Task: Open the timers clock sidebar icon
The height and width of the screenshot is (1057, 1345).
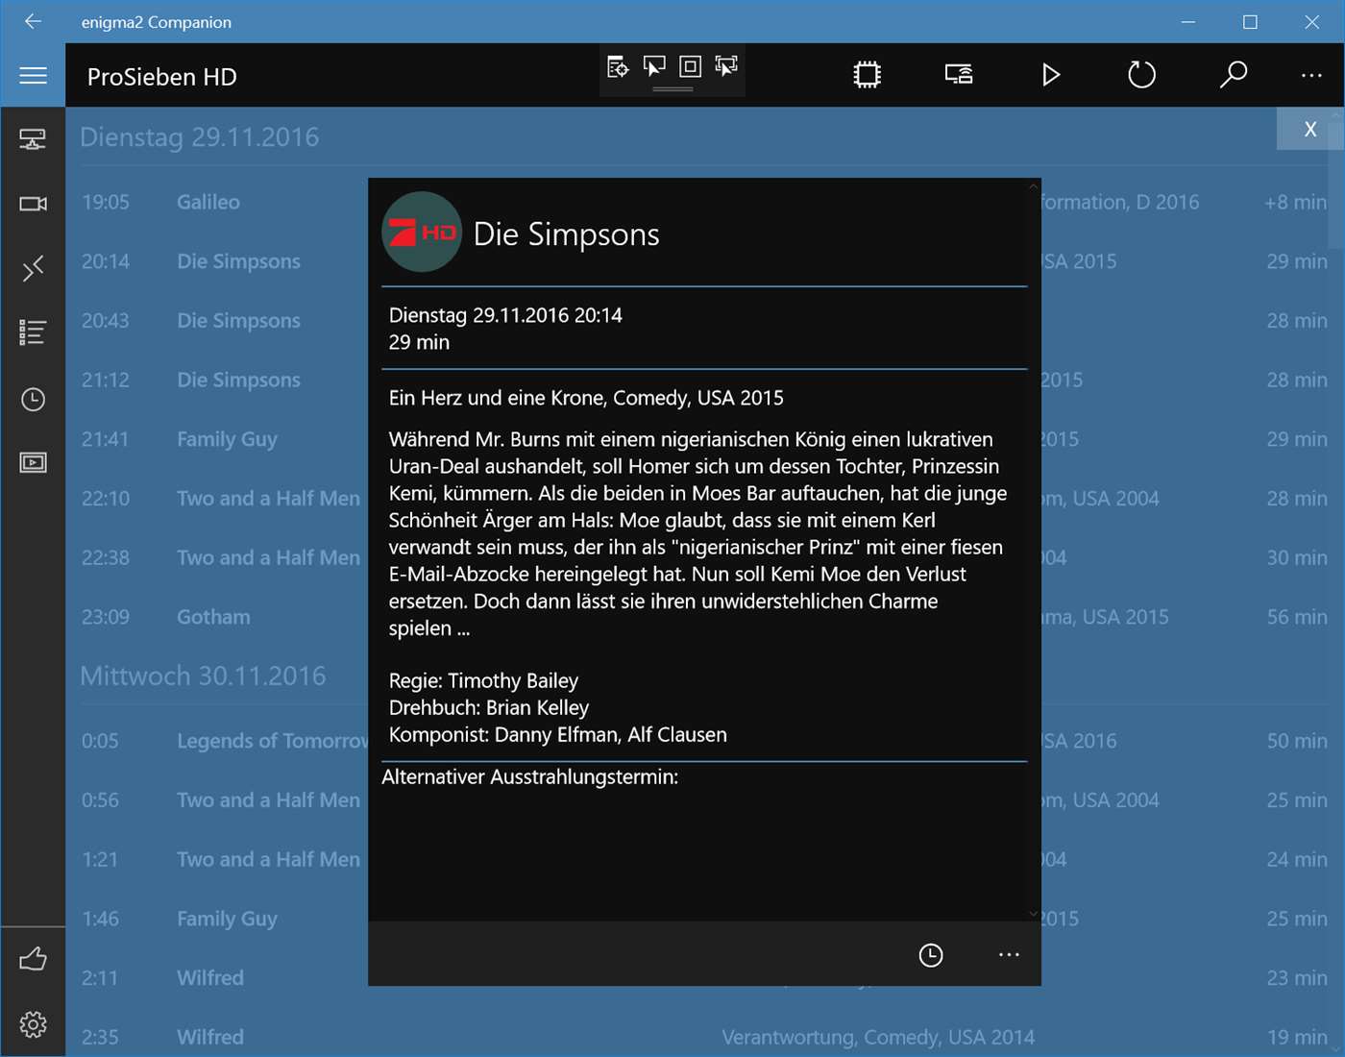Action: pos(33,399)
